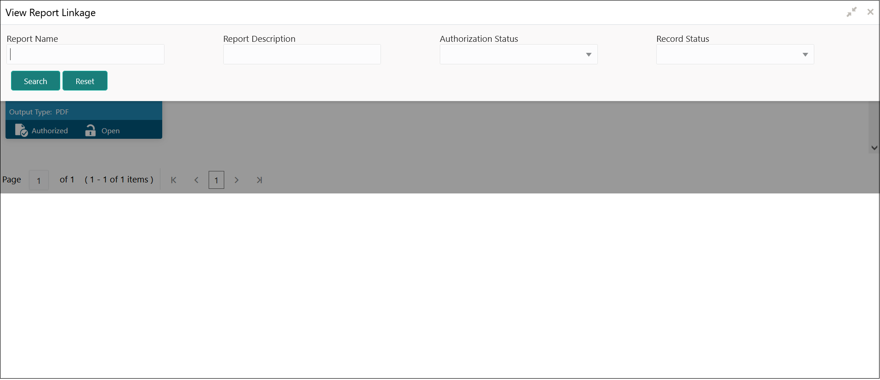This screenshot has width=880, height=380.
Task: Click the '( 1 - 1 of 1 items )' text
Action: click(x=119, y=180)
